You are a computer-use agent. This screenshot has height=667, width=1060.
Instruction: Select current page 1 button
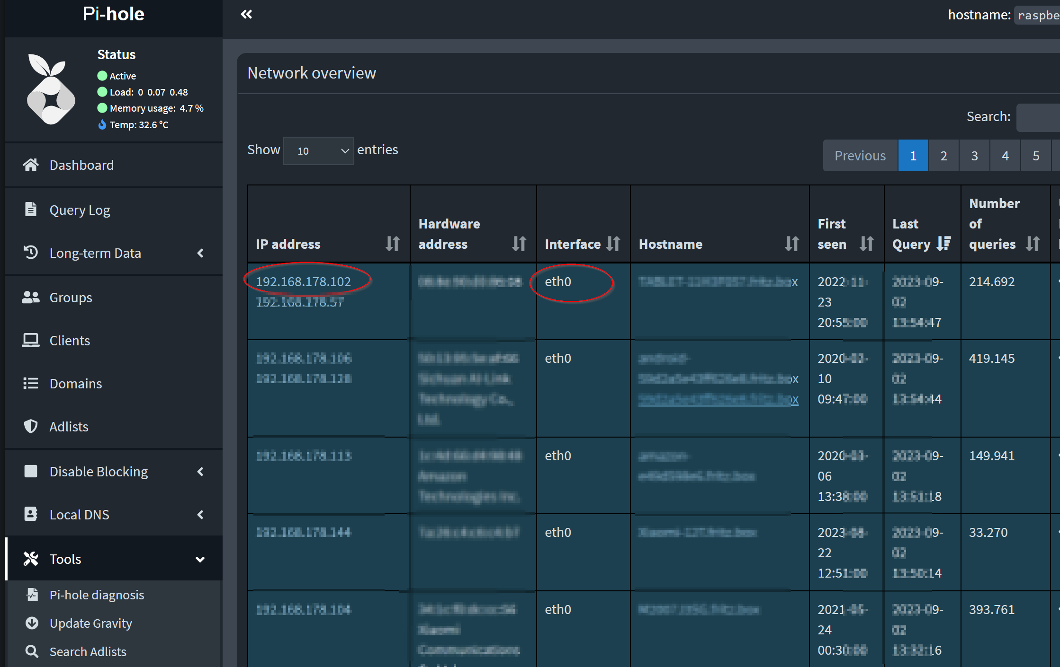[913, 156]
